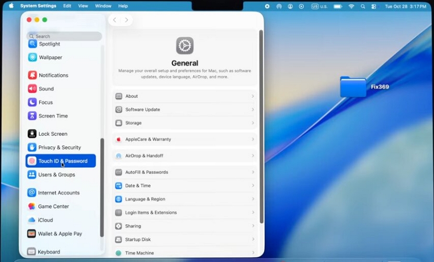Select Privacy & Security hand icon

[32, 147]
